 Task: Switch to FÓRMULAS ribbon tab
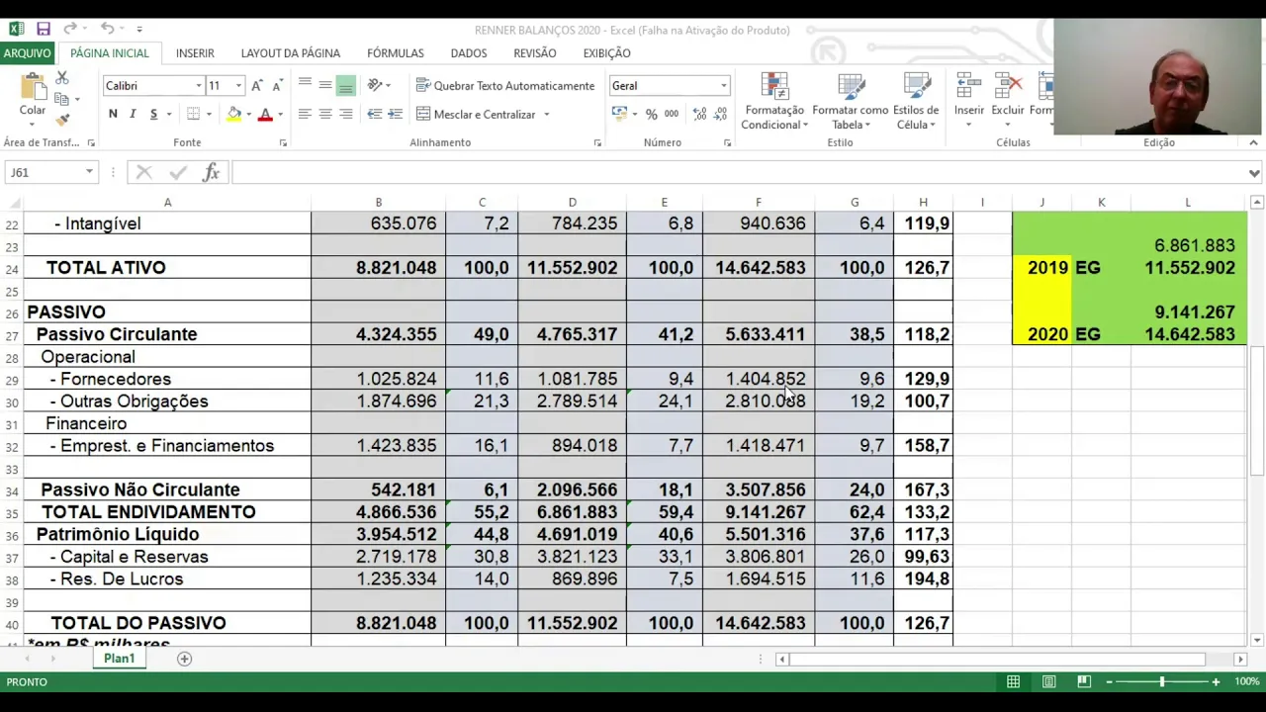(x=396, y=53)
